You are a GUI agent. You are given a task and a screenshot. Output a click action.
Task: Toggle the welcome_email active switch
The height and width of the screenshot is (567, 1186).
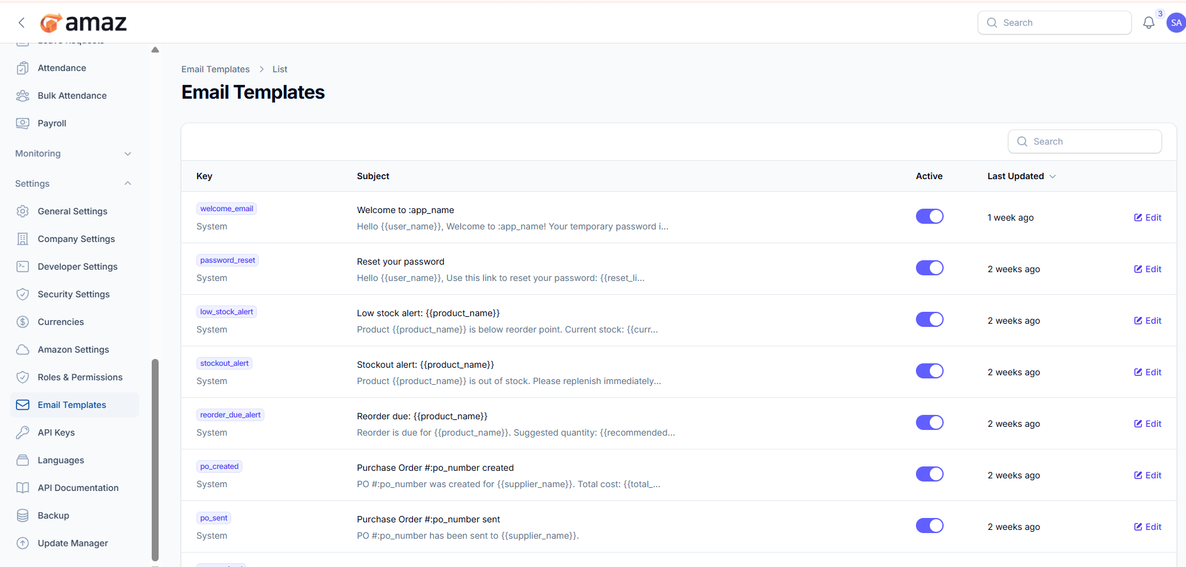click(930, 216)
